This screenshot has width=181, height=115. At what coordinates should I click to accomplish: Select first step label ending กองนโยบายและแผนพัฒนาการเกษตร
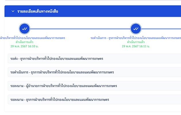(x=32, y=38)
